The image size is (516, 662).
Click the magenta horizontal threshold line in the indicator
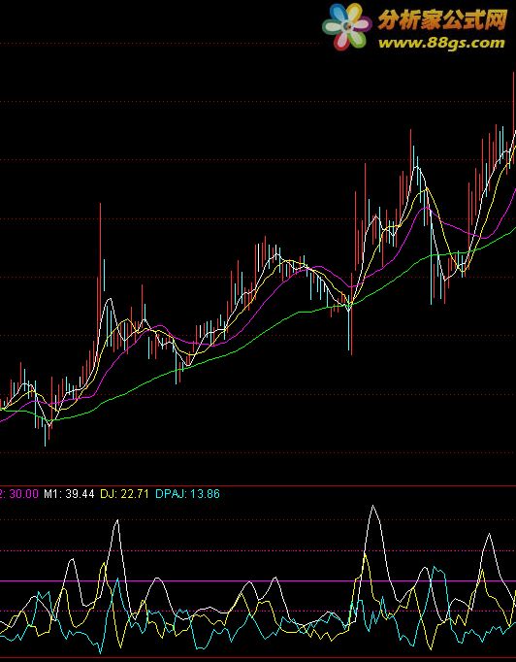258,580
